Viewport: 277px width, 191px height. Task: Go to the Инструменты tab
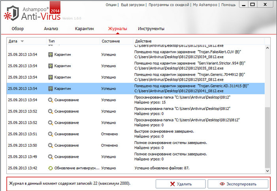pyautogui.click(x=151, y=28)
